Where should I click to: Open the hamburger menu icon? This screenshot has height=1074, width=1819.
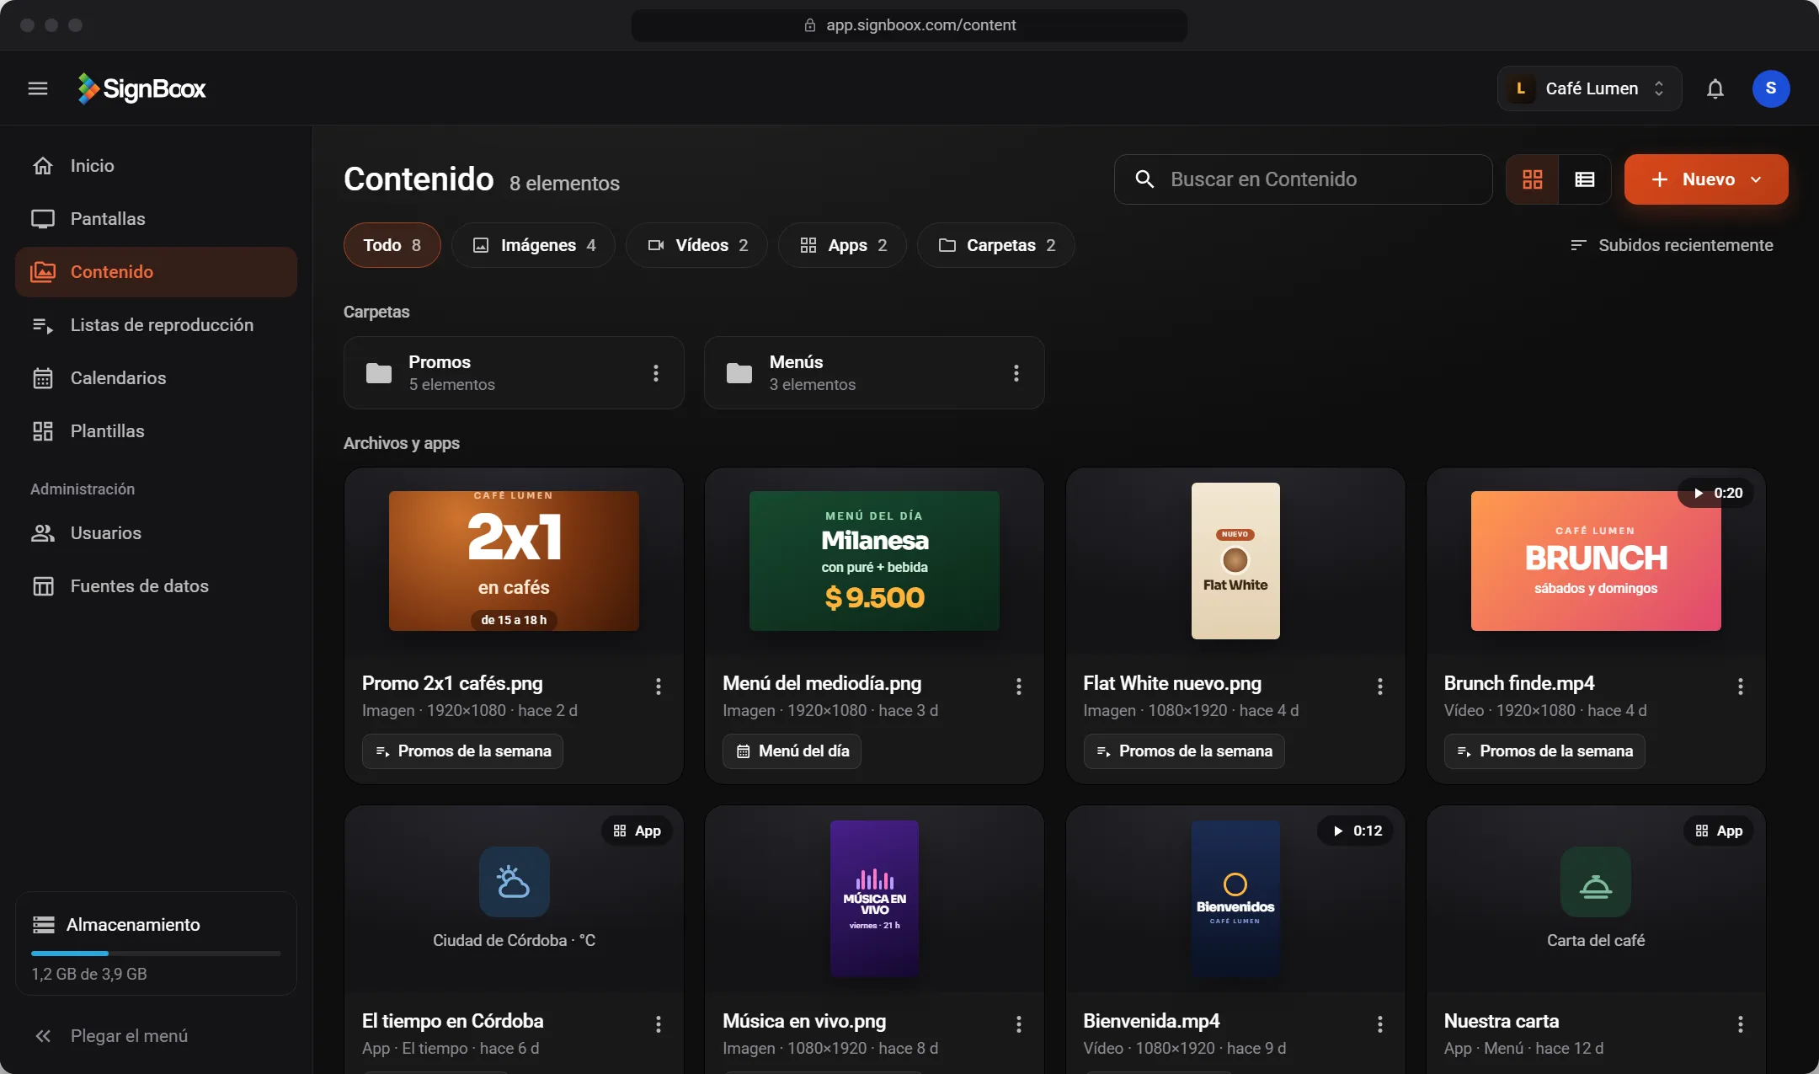tap(38, 88)
